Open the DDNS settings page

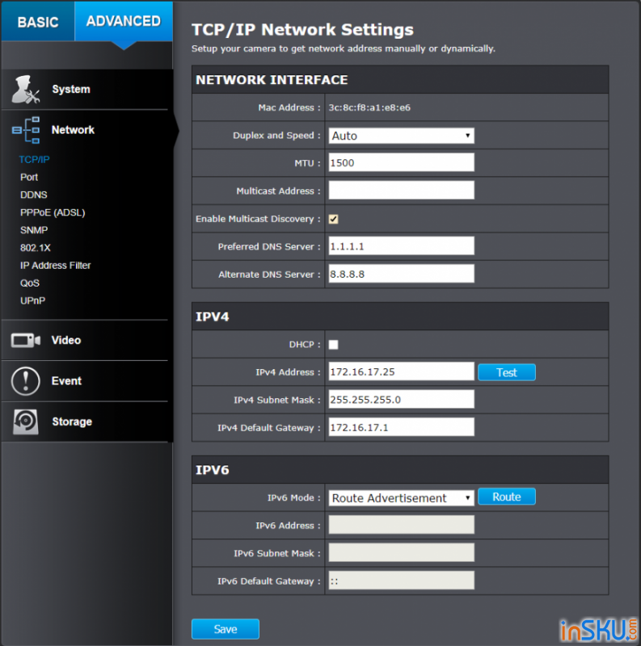point(33,195)
